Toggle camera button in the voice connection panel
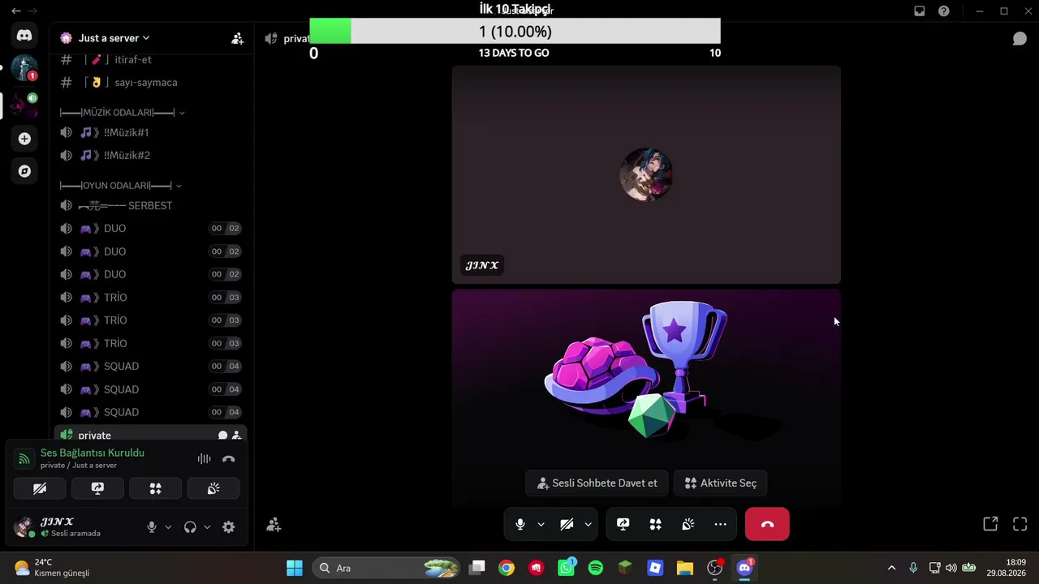1039x584 pixels. point(40,488)
